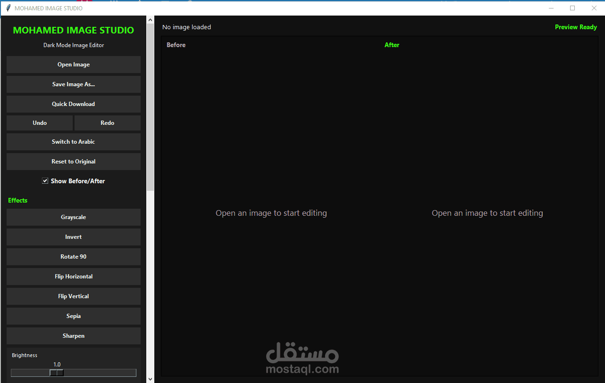Choose Save Image As... button

point(74,84)
